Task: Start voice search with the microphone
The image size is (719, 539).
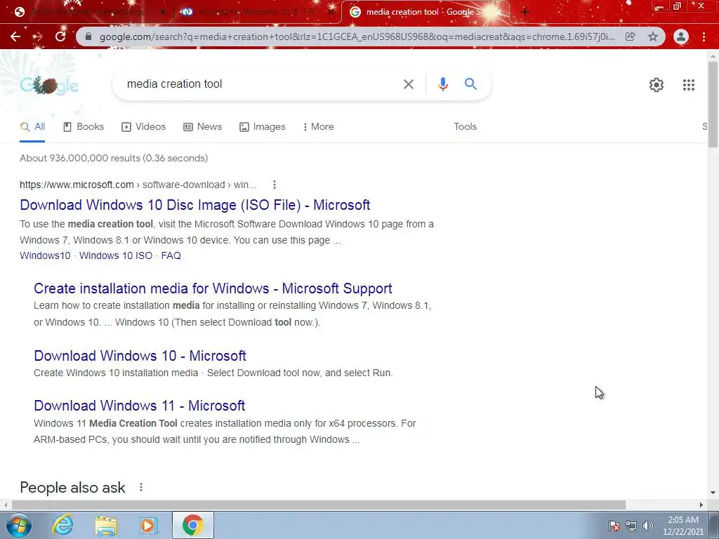Action: click(x=442, y=84)
